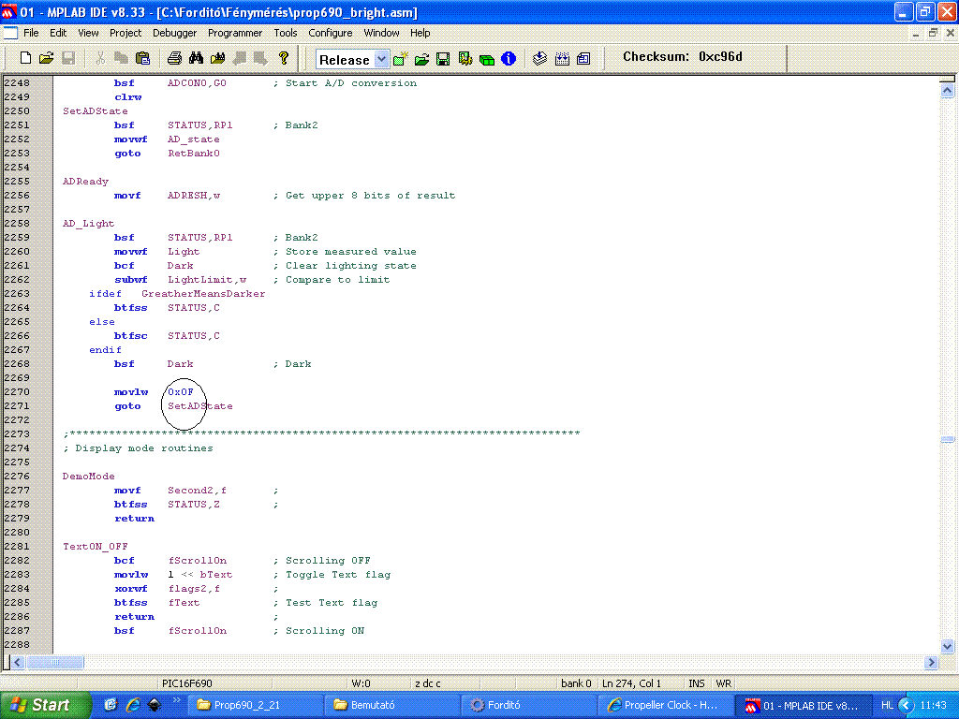Click the Make build icon with down arrow
959x719 pixels.
539,59
